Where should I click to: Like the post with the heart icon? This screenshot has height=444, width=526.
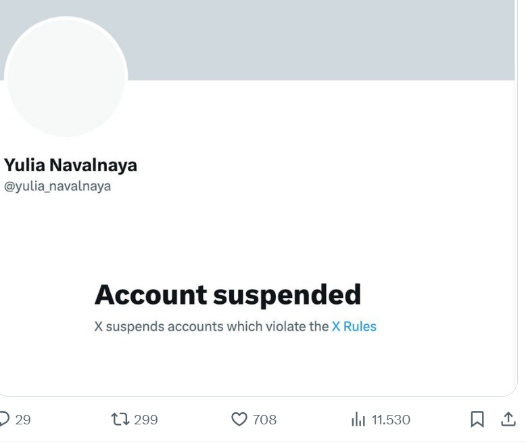239,419
